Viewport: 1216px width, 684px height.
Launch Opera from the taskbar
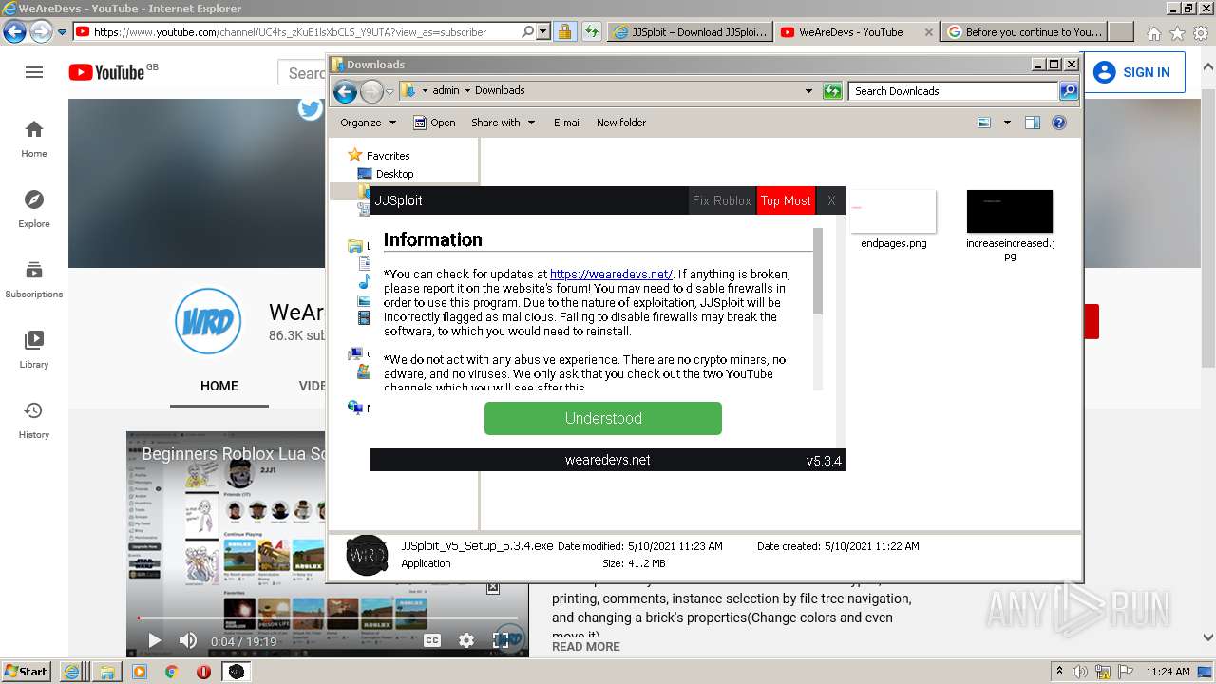203,672
